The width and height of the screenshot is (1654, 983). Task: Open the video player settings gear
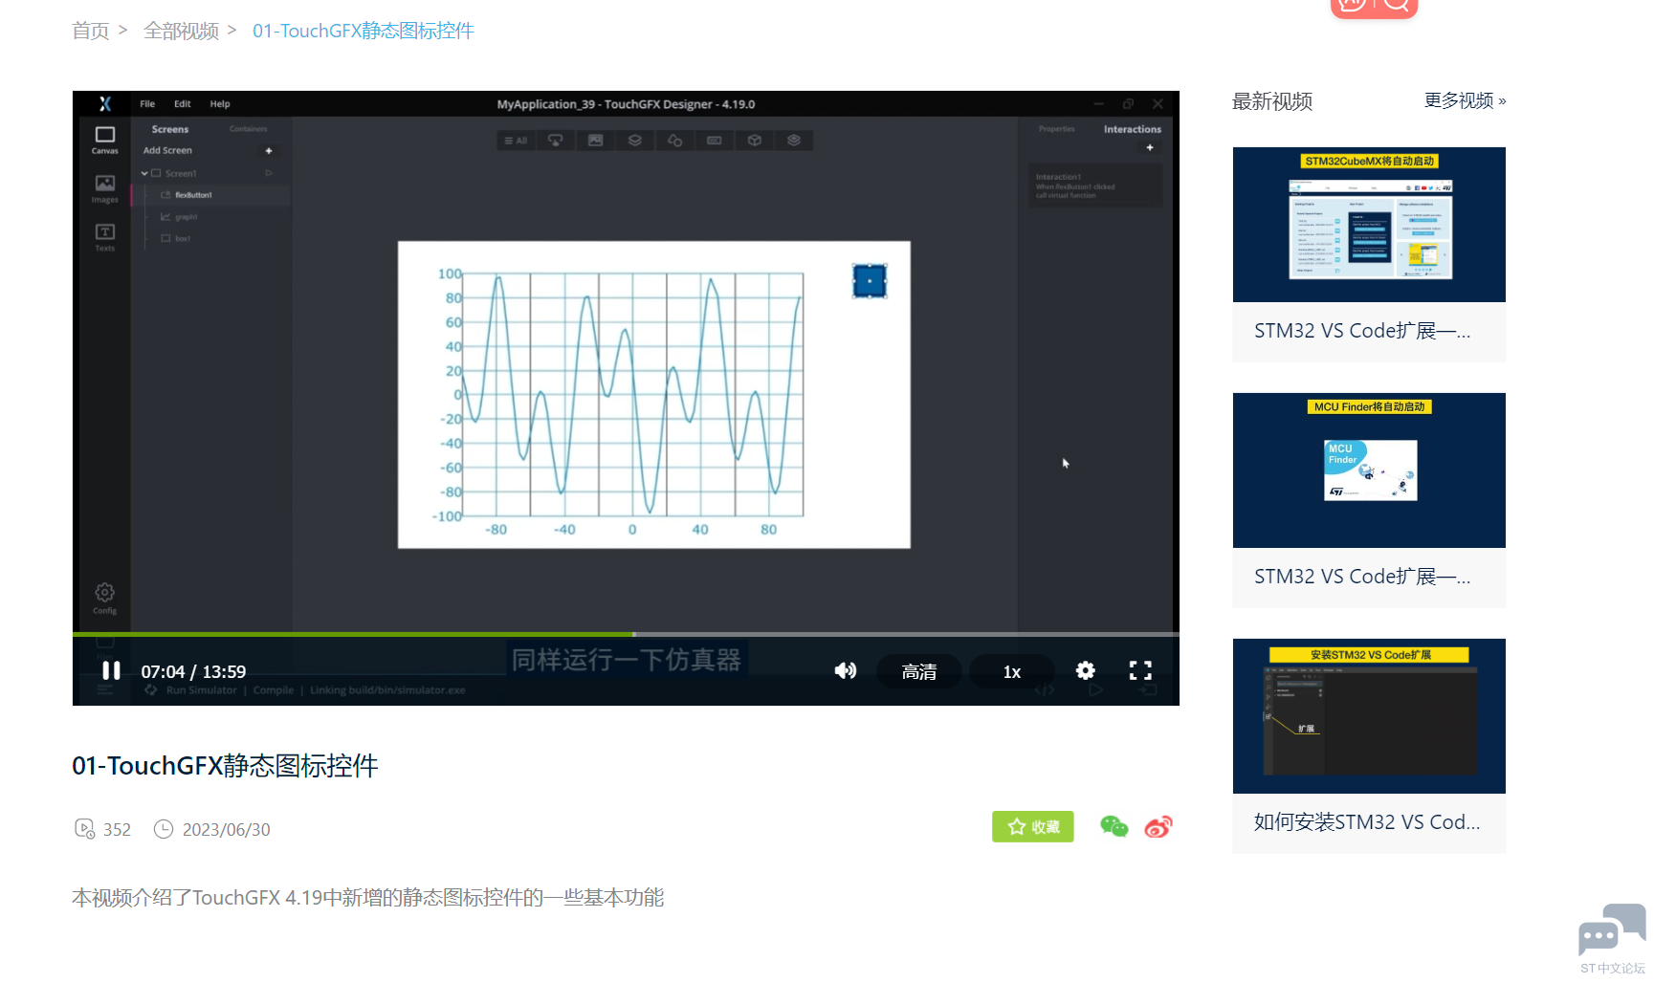coord(1085,671)
